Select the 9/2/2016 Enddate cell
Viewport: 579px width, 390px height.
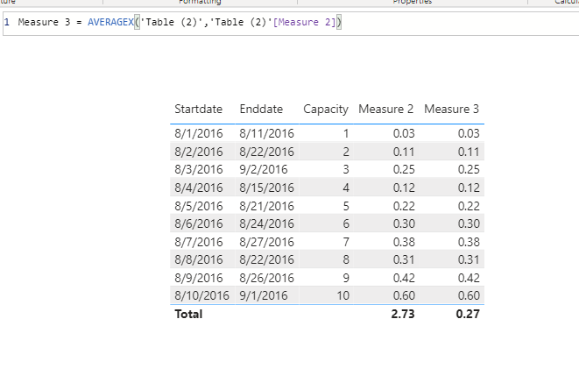coord(264,169)
